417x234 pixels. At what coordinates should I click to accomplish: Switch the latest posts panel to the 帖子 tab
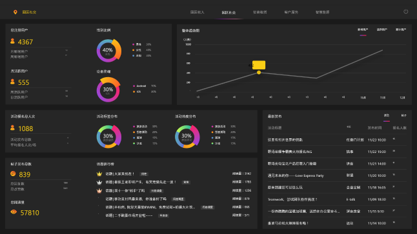pos(403,116)
